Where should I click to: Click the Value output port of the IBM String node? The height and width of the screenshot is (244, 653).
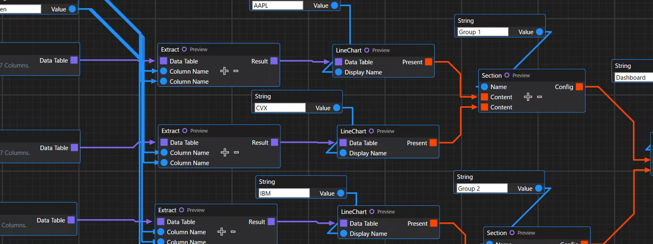point(341,193)
